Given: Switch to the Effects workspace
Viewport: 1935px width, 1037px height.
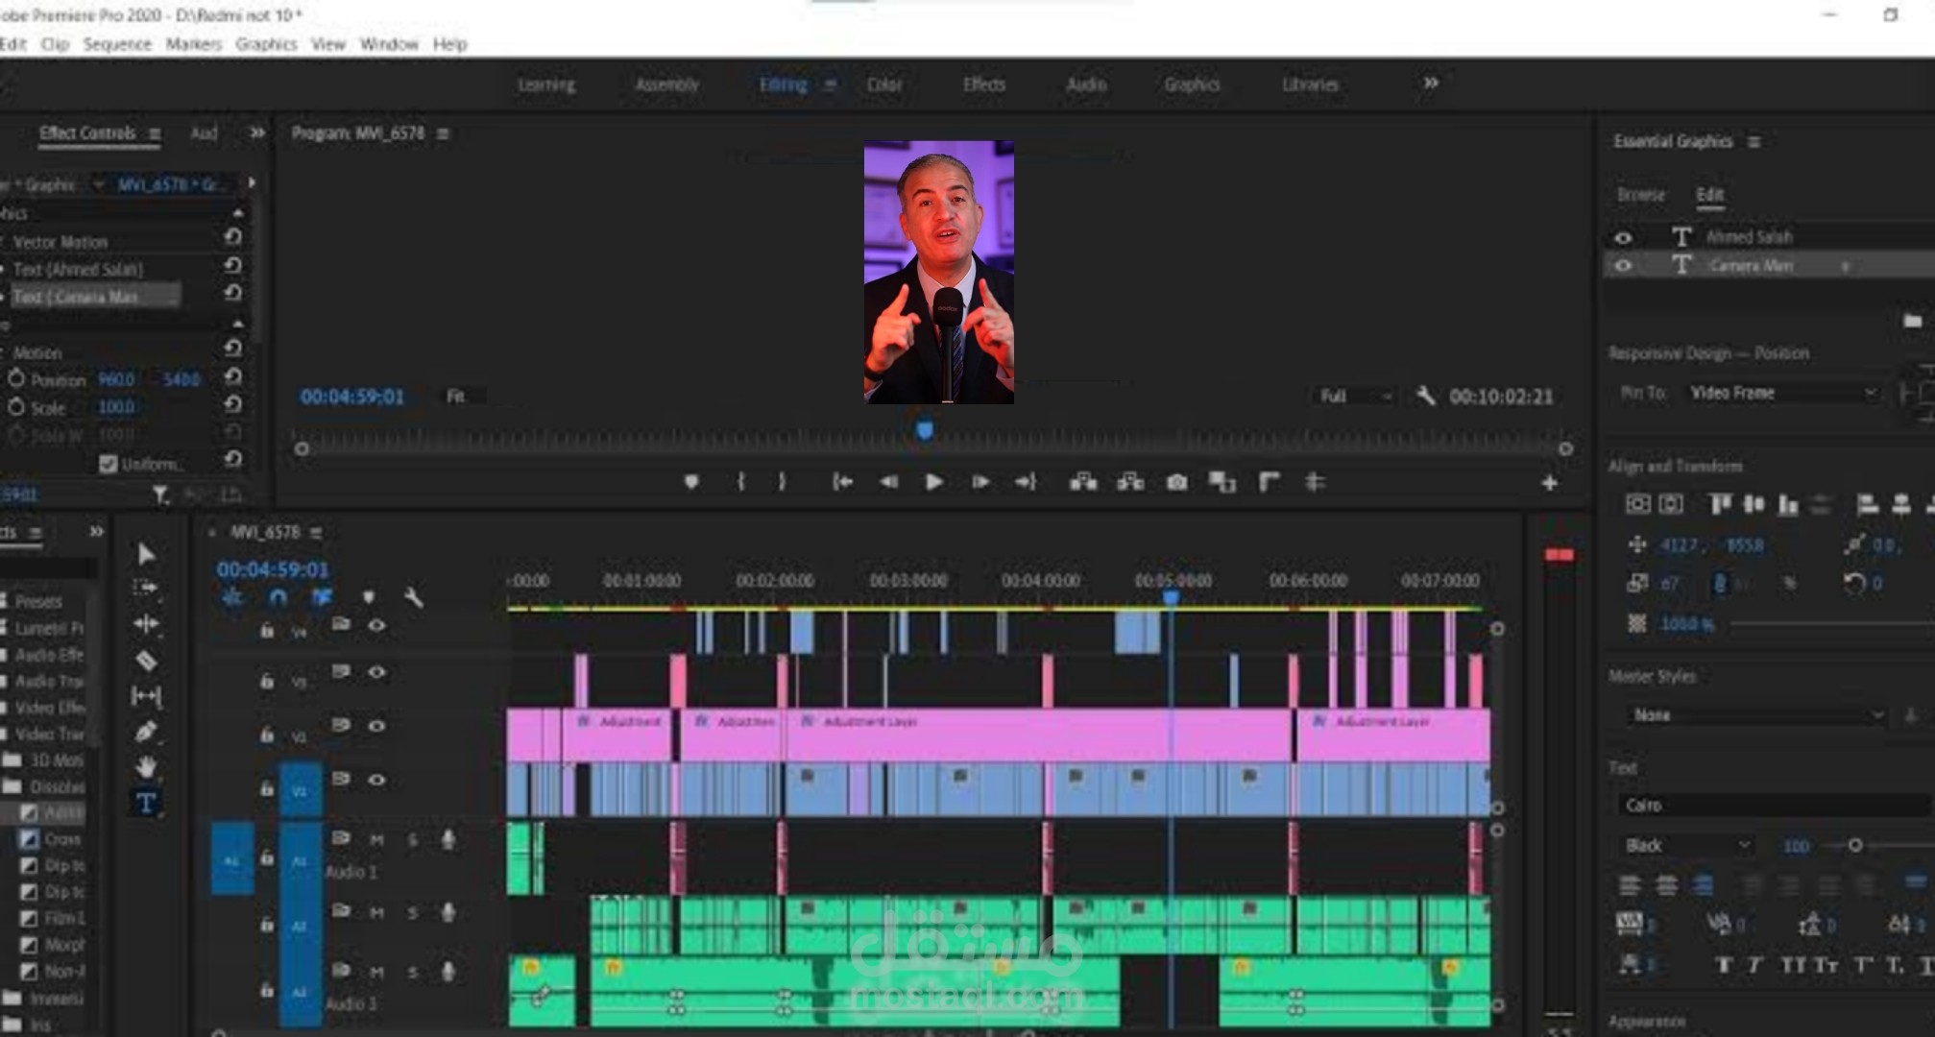Looking at the screenshot, I should click(x=983, y=84).
